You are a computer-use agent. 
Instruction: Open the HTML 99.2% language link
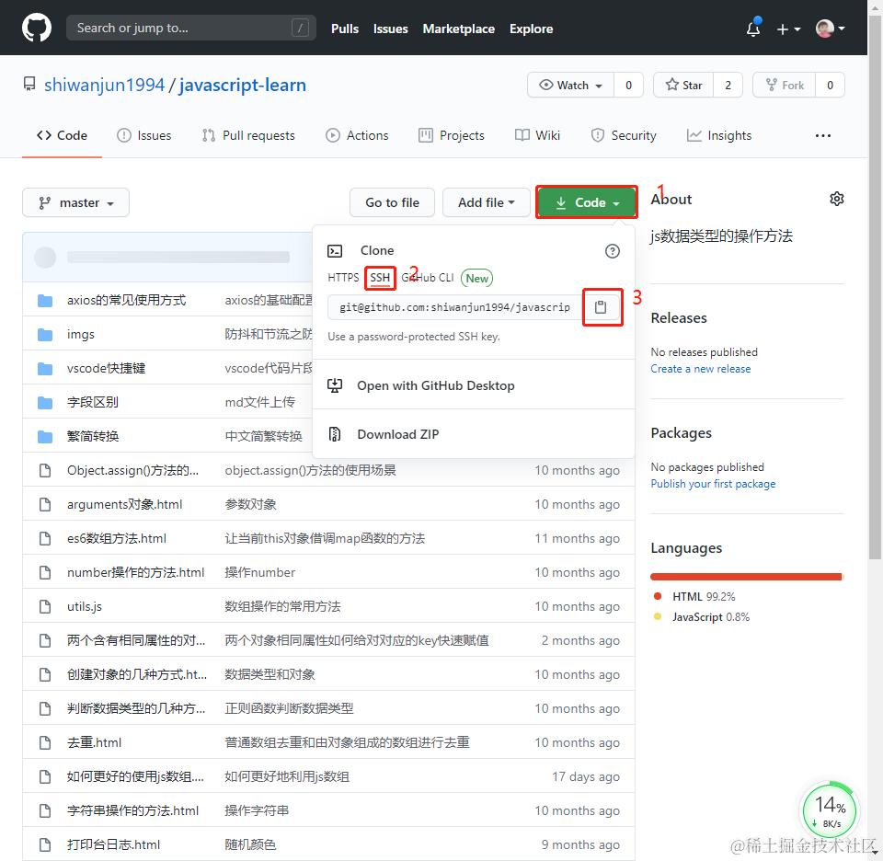[x=704, y=597]
